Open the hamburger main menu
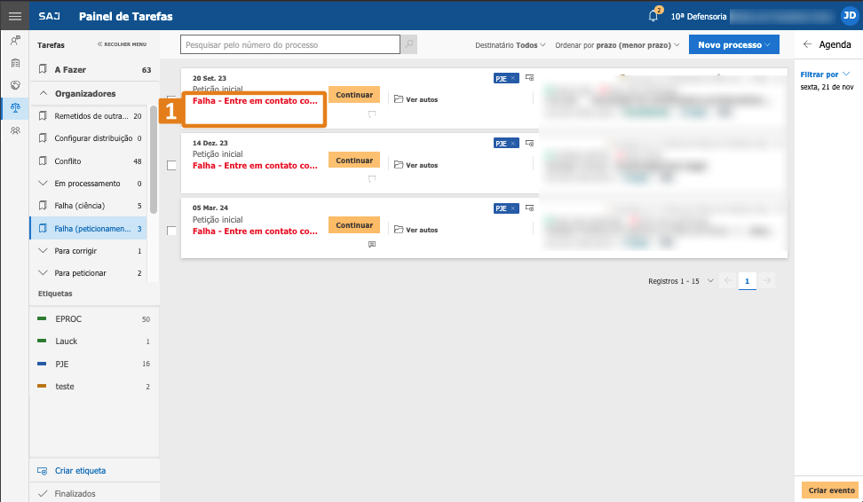The image size is (863, 502). 14,16
